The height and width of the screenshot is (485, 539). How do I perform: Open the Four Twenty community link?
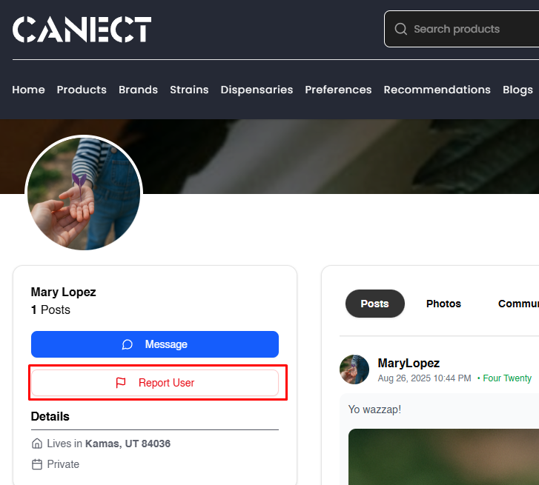click(507, 378)
